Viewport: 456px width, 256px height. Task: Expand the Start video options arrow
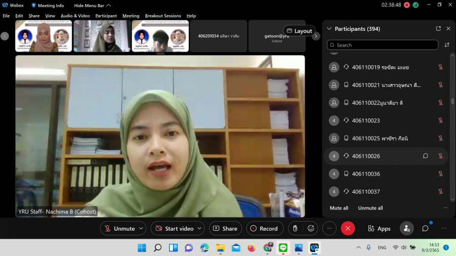(200, 228)
